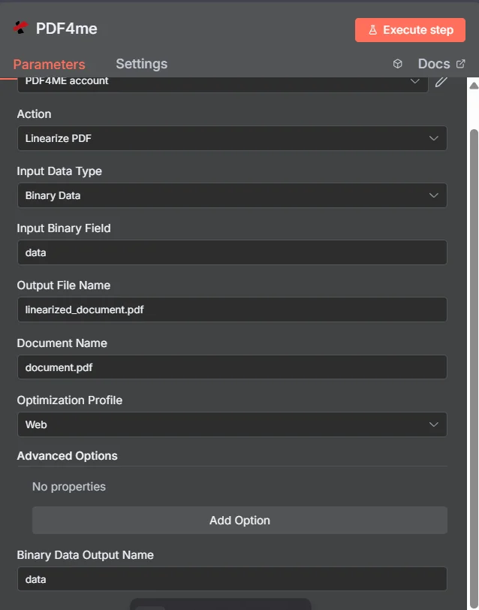
Task: Click the No properties text
Action: point(69,487)
